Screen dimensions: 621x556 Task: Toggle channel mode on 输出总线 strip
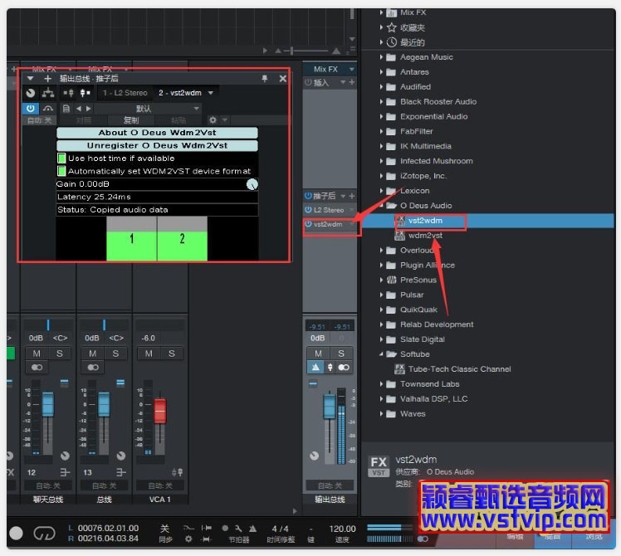[344, 368]
